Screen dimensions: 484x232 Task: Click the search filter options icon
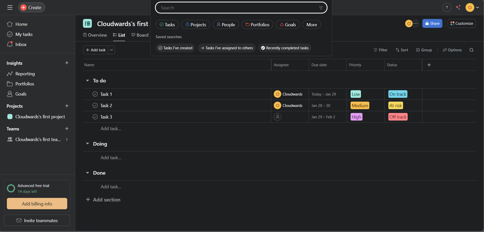coord(321,8)
